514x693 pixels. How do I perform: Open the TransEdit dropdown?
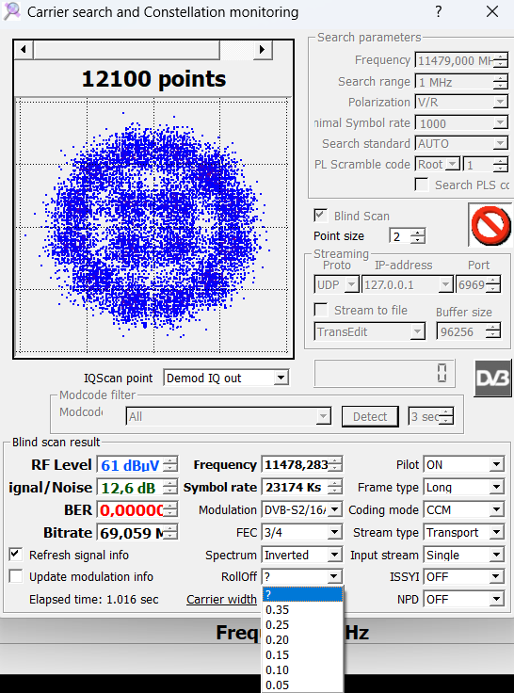pyautogui.click(x=417, y=331)
